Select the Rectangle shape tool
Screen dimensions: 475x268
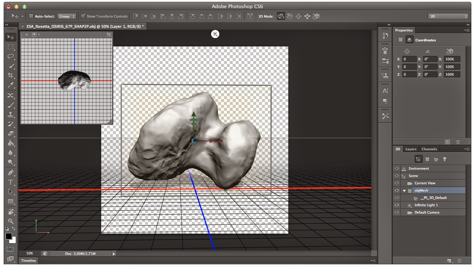(11, 201)
